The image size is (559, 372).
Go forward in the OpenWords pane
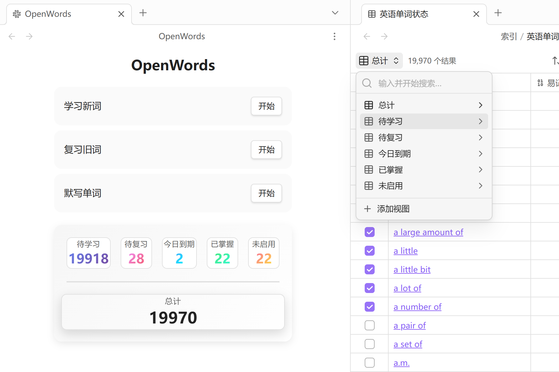[x=29, y=36]
